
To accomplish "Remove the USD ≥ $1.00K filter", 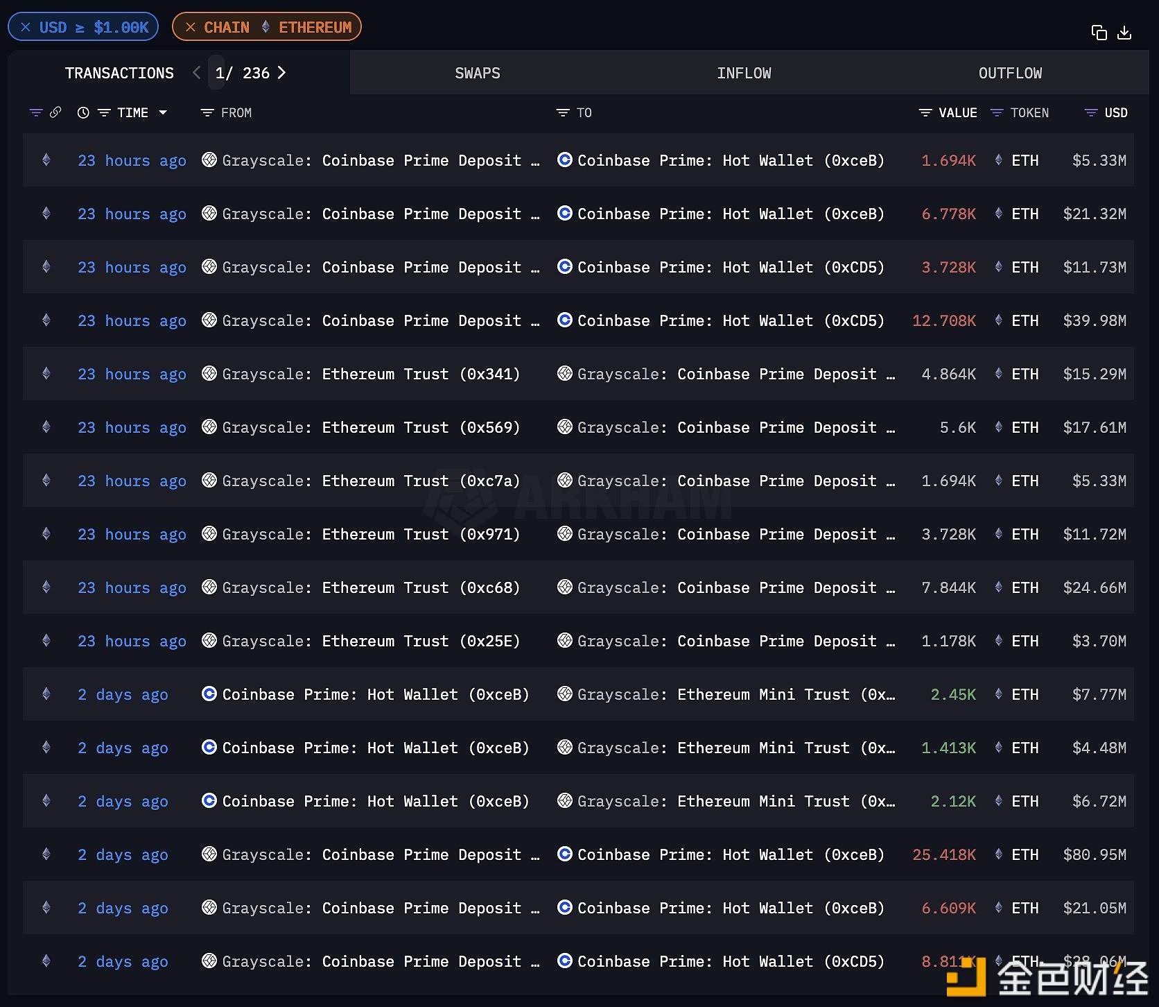I will [x=26, y=27].
